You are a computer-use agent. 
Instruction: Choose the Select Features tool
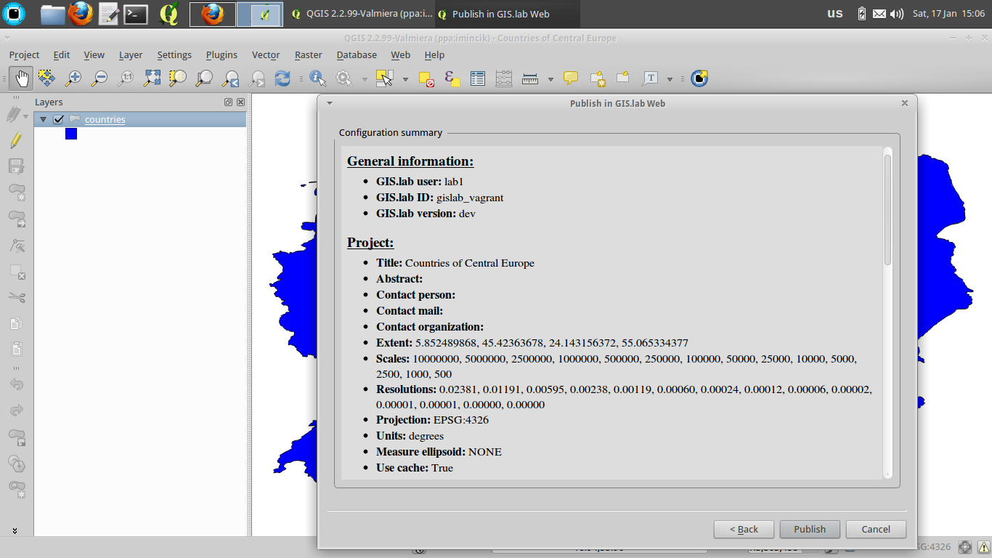point(384,78)
